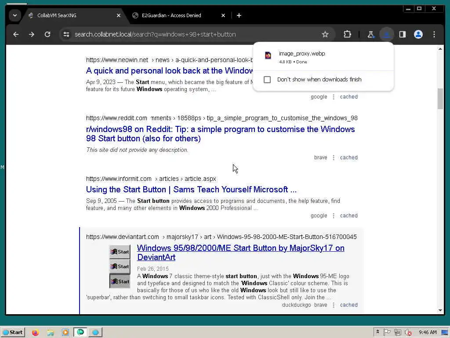Viewport: 450px width, 338px height.
Task: Click the DeviantArt Start button thumbnail
Action: tap(120, 266)
